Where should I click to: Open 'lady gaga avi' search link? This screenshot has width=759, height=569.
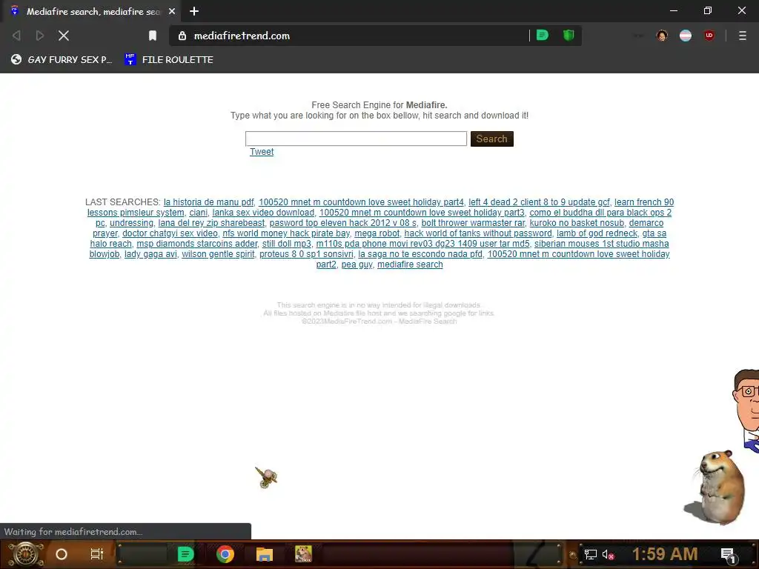(x=150, y=254)
